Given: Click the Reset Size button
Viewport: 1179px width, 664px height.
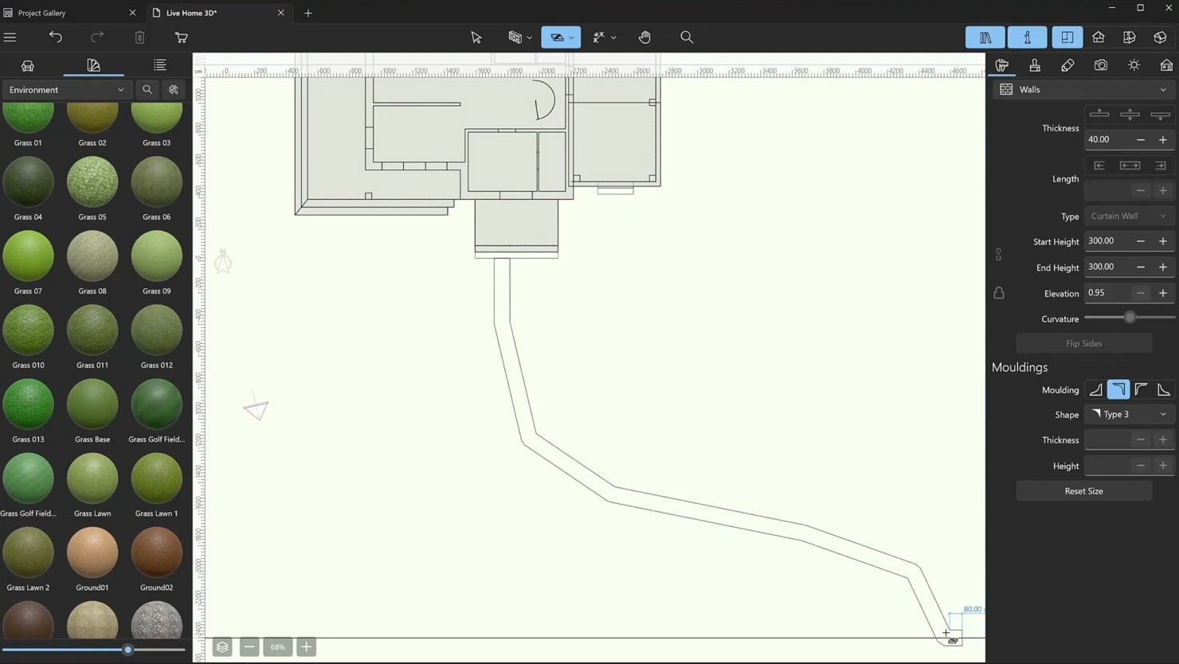Looking at the screenshot, I should coord(1084,491).
